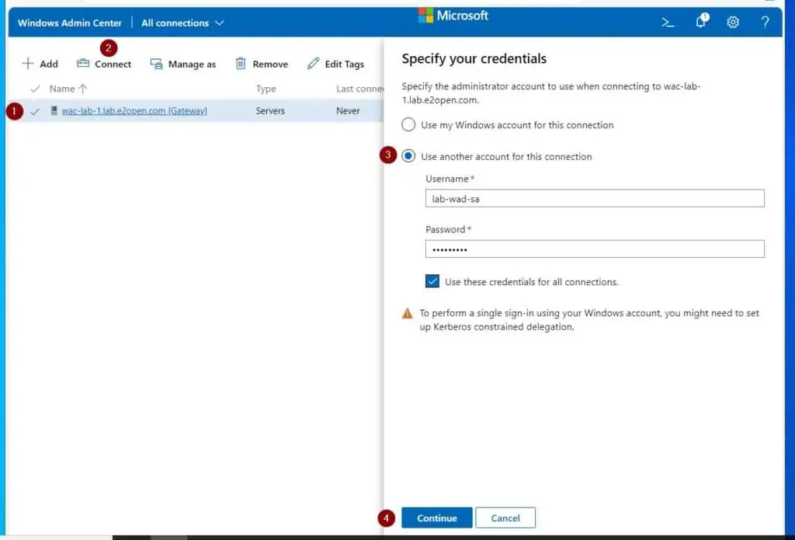Click the Connect briefcase icon
The image size is (795, 540).
(x=83, y=64)
